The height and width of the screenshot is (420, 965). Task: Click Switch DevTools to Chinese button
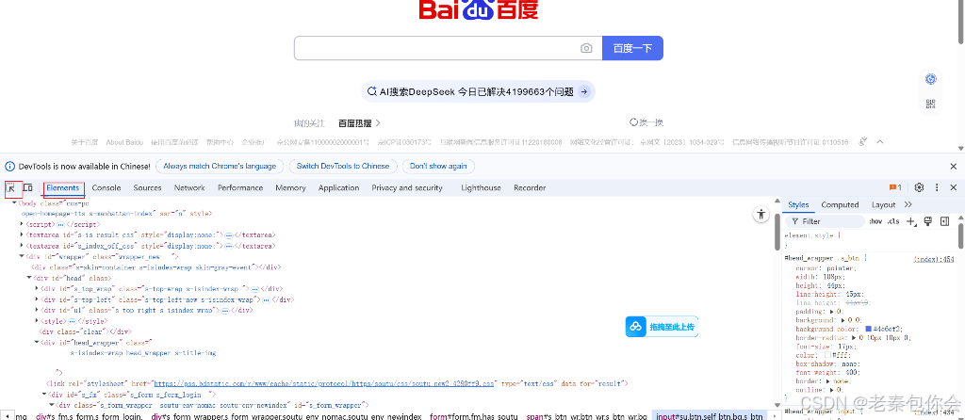(343, 166)
